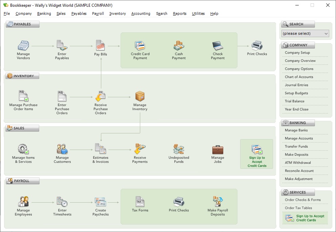
Task: Open the Reports menu
Action: tap(180, 14)
